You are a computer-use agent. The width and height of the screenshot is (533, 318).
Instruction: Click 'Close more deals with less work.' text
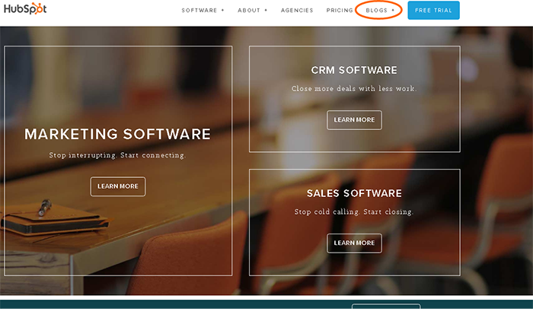(x=354, y=89)
